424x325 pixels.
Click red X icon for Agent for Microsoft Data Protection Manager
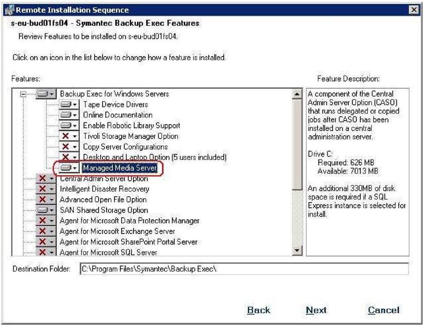point(42,221)
